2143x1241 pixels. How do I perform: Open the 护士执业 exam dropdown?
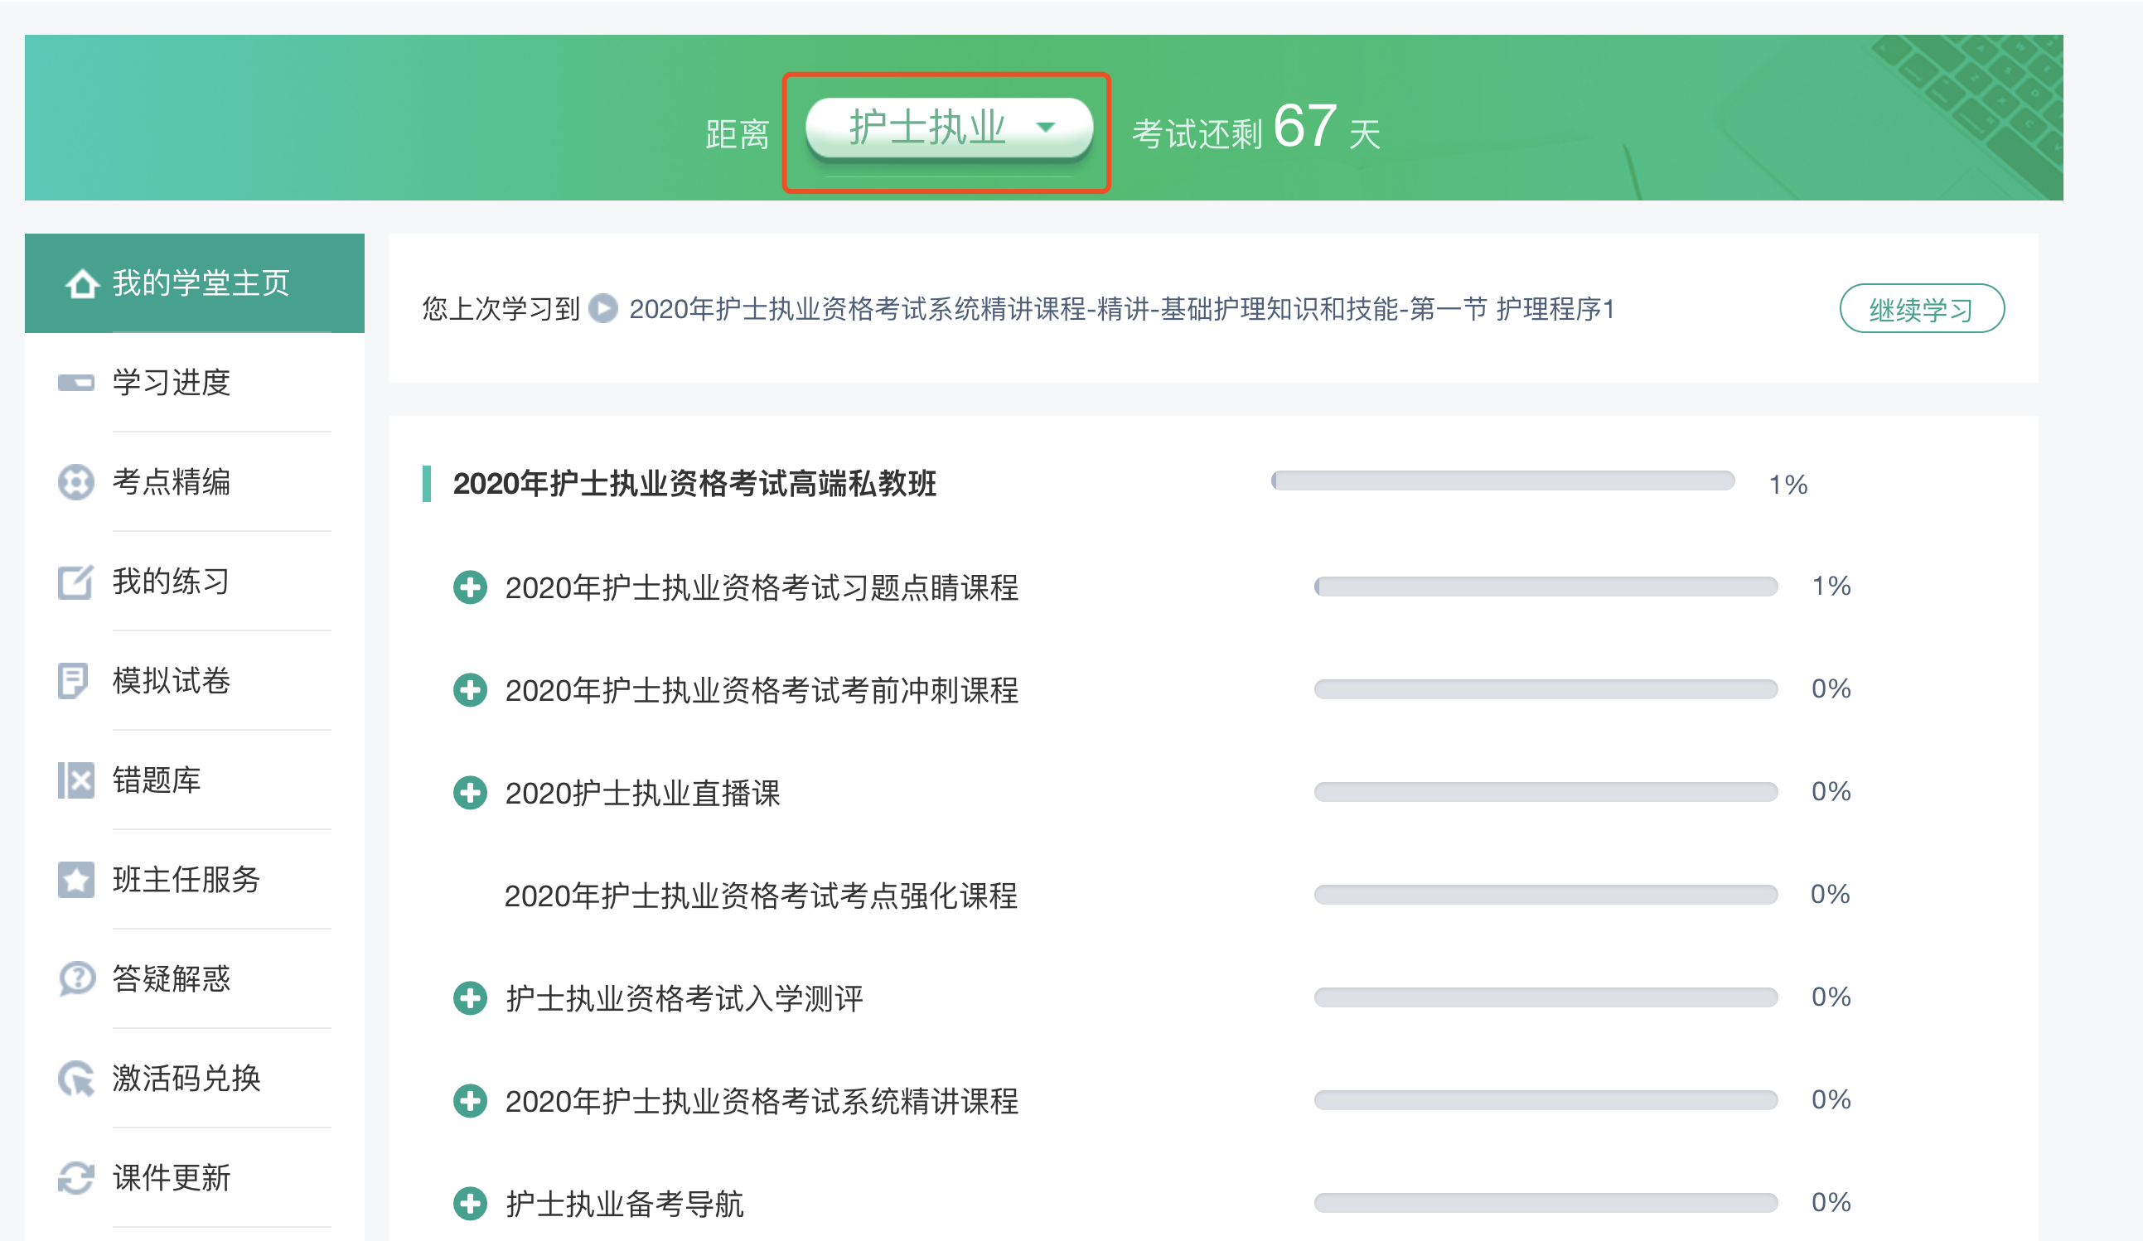(x=948, y=128)
